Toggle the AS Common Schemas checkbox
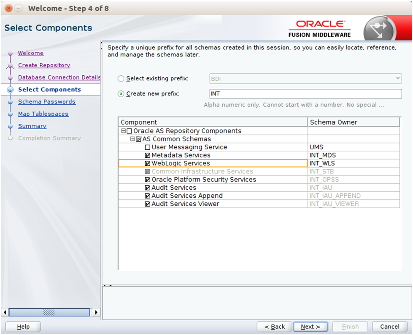Screen dimensions: 413x335 pyautogui.click(x=138, y=139)
